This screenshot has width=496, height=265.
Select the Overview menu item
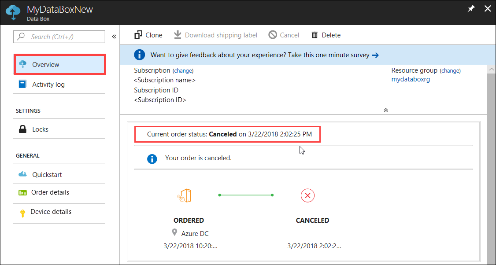pyautogui.click(x=59, y=65)
